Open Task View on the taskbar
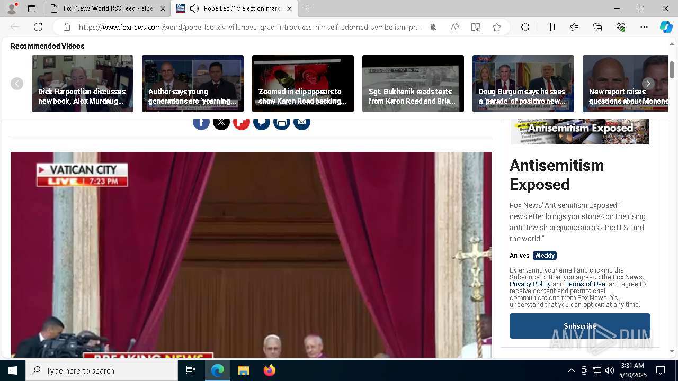678x381 pixels. click(191, 370)
